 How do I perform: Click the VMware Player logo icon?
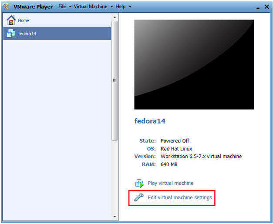[6, 7]
